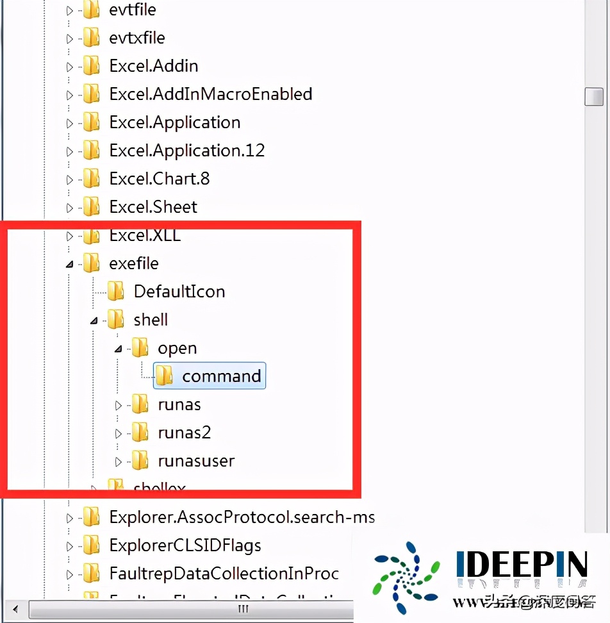Select the Excel.Sheet label
Image resolution: width=610 pixels, height=623 pixels.
(153, 207)
